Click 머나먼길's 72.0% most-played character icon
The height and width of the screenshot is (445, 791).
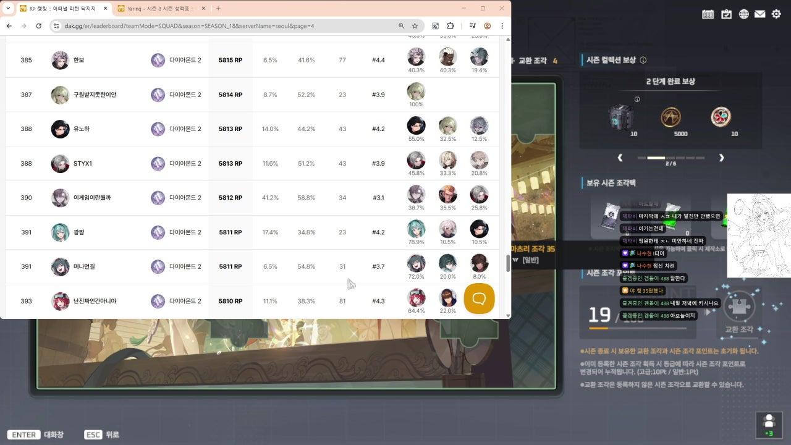pyautogui.click(x=417, y=263)
